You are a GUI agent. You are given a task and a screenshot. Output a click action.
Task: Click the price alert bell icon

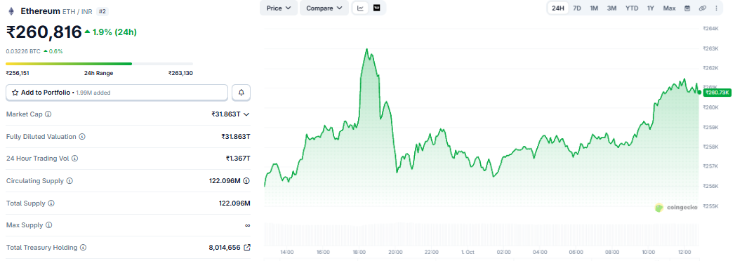(x=241, y=93)
